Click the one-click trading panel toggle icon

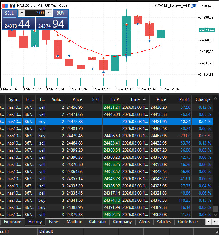[5, 6]
